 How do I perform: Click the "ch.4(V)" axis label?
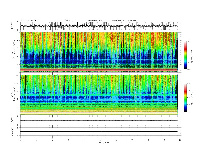pos(12,132)
